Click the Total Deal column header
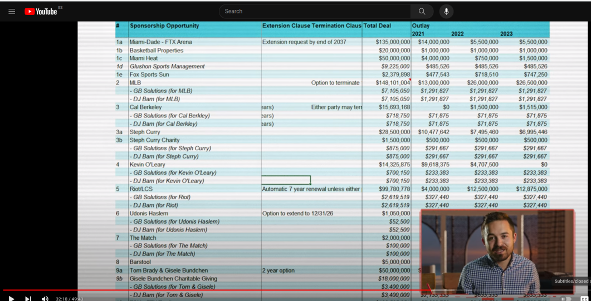 click(377, 26)
